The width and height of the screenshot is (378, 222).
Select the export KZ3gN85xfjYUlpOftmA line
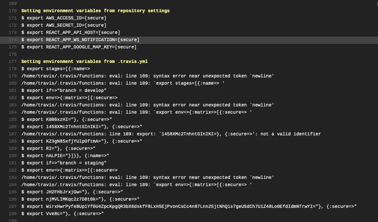[82, 141]
